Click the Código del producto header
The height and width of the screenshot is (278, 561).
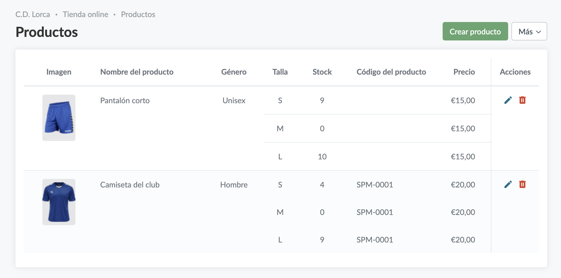pos(391,72)
